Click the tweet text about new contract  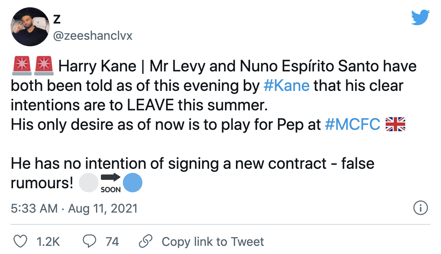tap(191, 164)
